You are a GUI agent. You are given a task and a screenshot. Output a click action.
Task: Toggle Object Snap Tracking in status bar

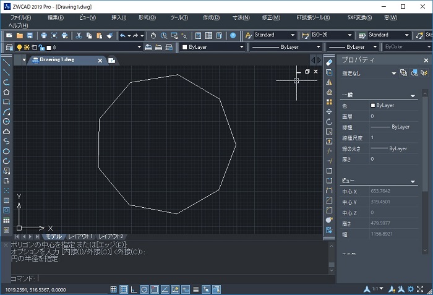[165, 289]
